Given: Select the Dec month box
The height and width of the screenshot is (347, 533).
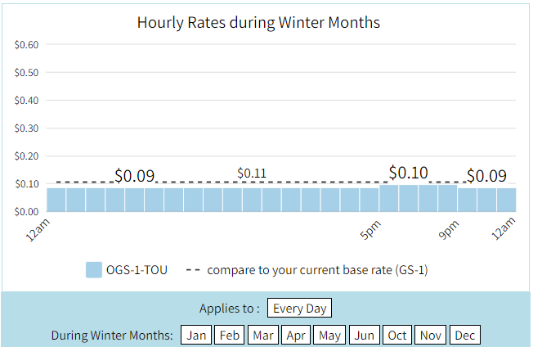Looking at the screenshot, I should 465,335.
